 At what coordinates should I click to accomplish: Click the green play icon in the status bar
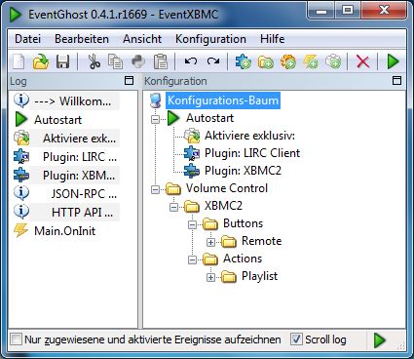coord(379,340)
